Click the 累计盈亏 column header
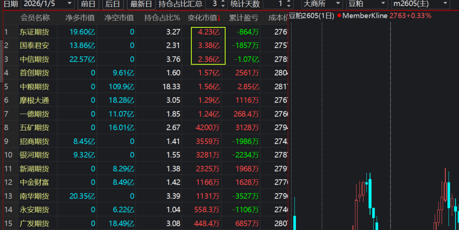 tap(244, 19)
